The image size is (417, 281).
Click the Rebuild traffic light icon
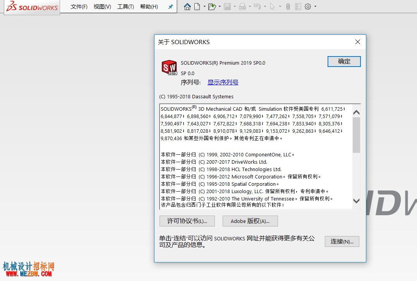[x=288, y=7]
